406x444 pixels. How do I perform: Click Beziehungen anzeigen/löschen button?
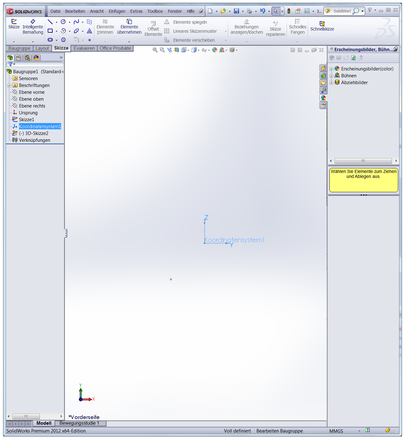[246, 26]
